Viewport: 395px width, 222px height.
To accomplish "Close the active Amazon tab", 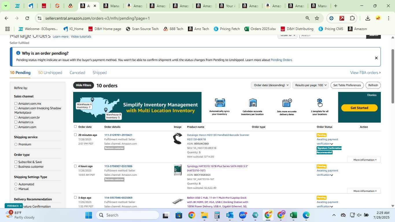I will [95, 6].
